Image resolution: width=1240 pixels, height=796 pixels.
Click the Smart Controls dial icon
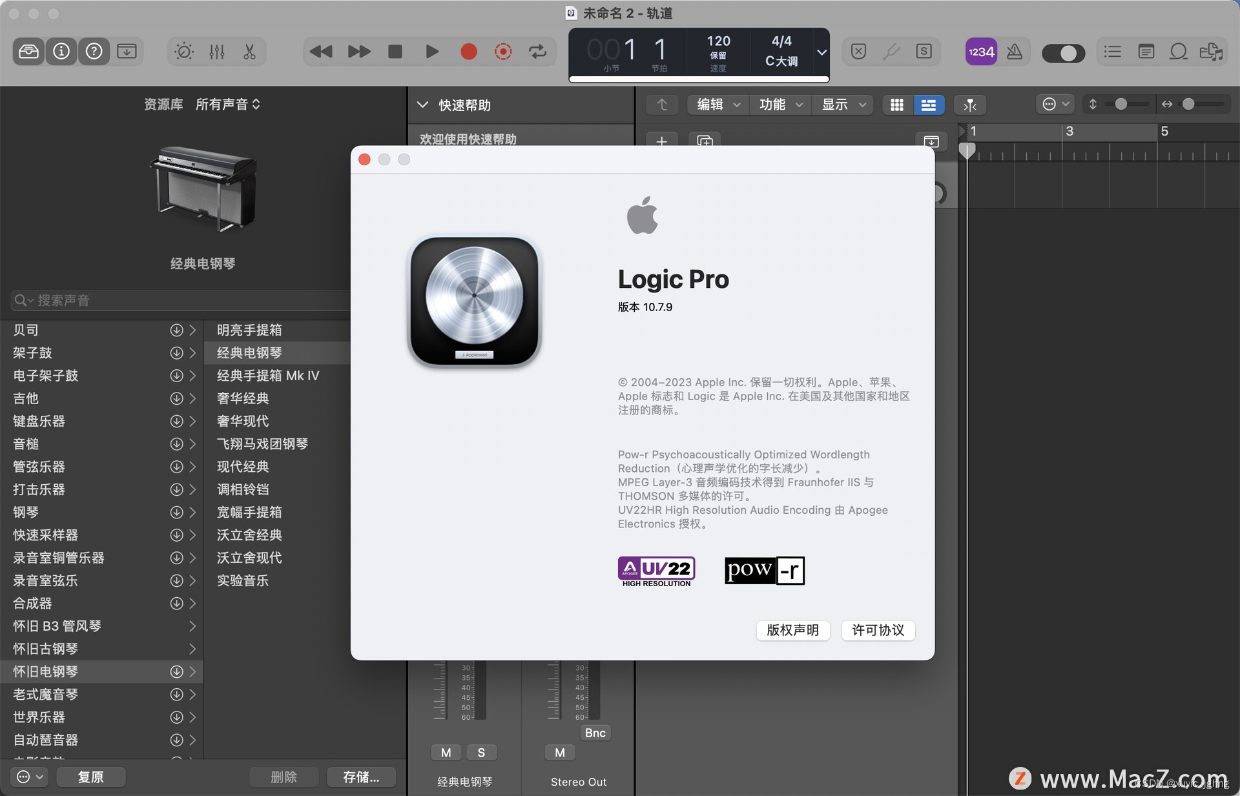pyautogui.click(x=184, y=52)
